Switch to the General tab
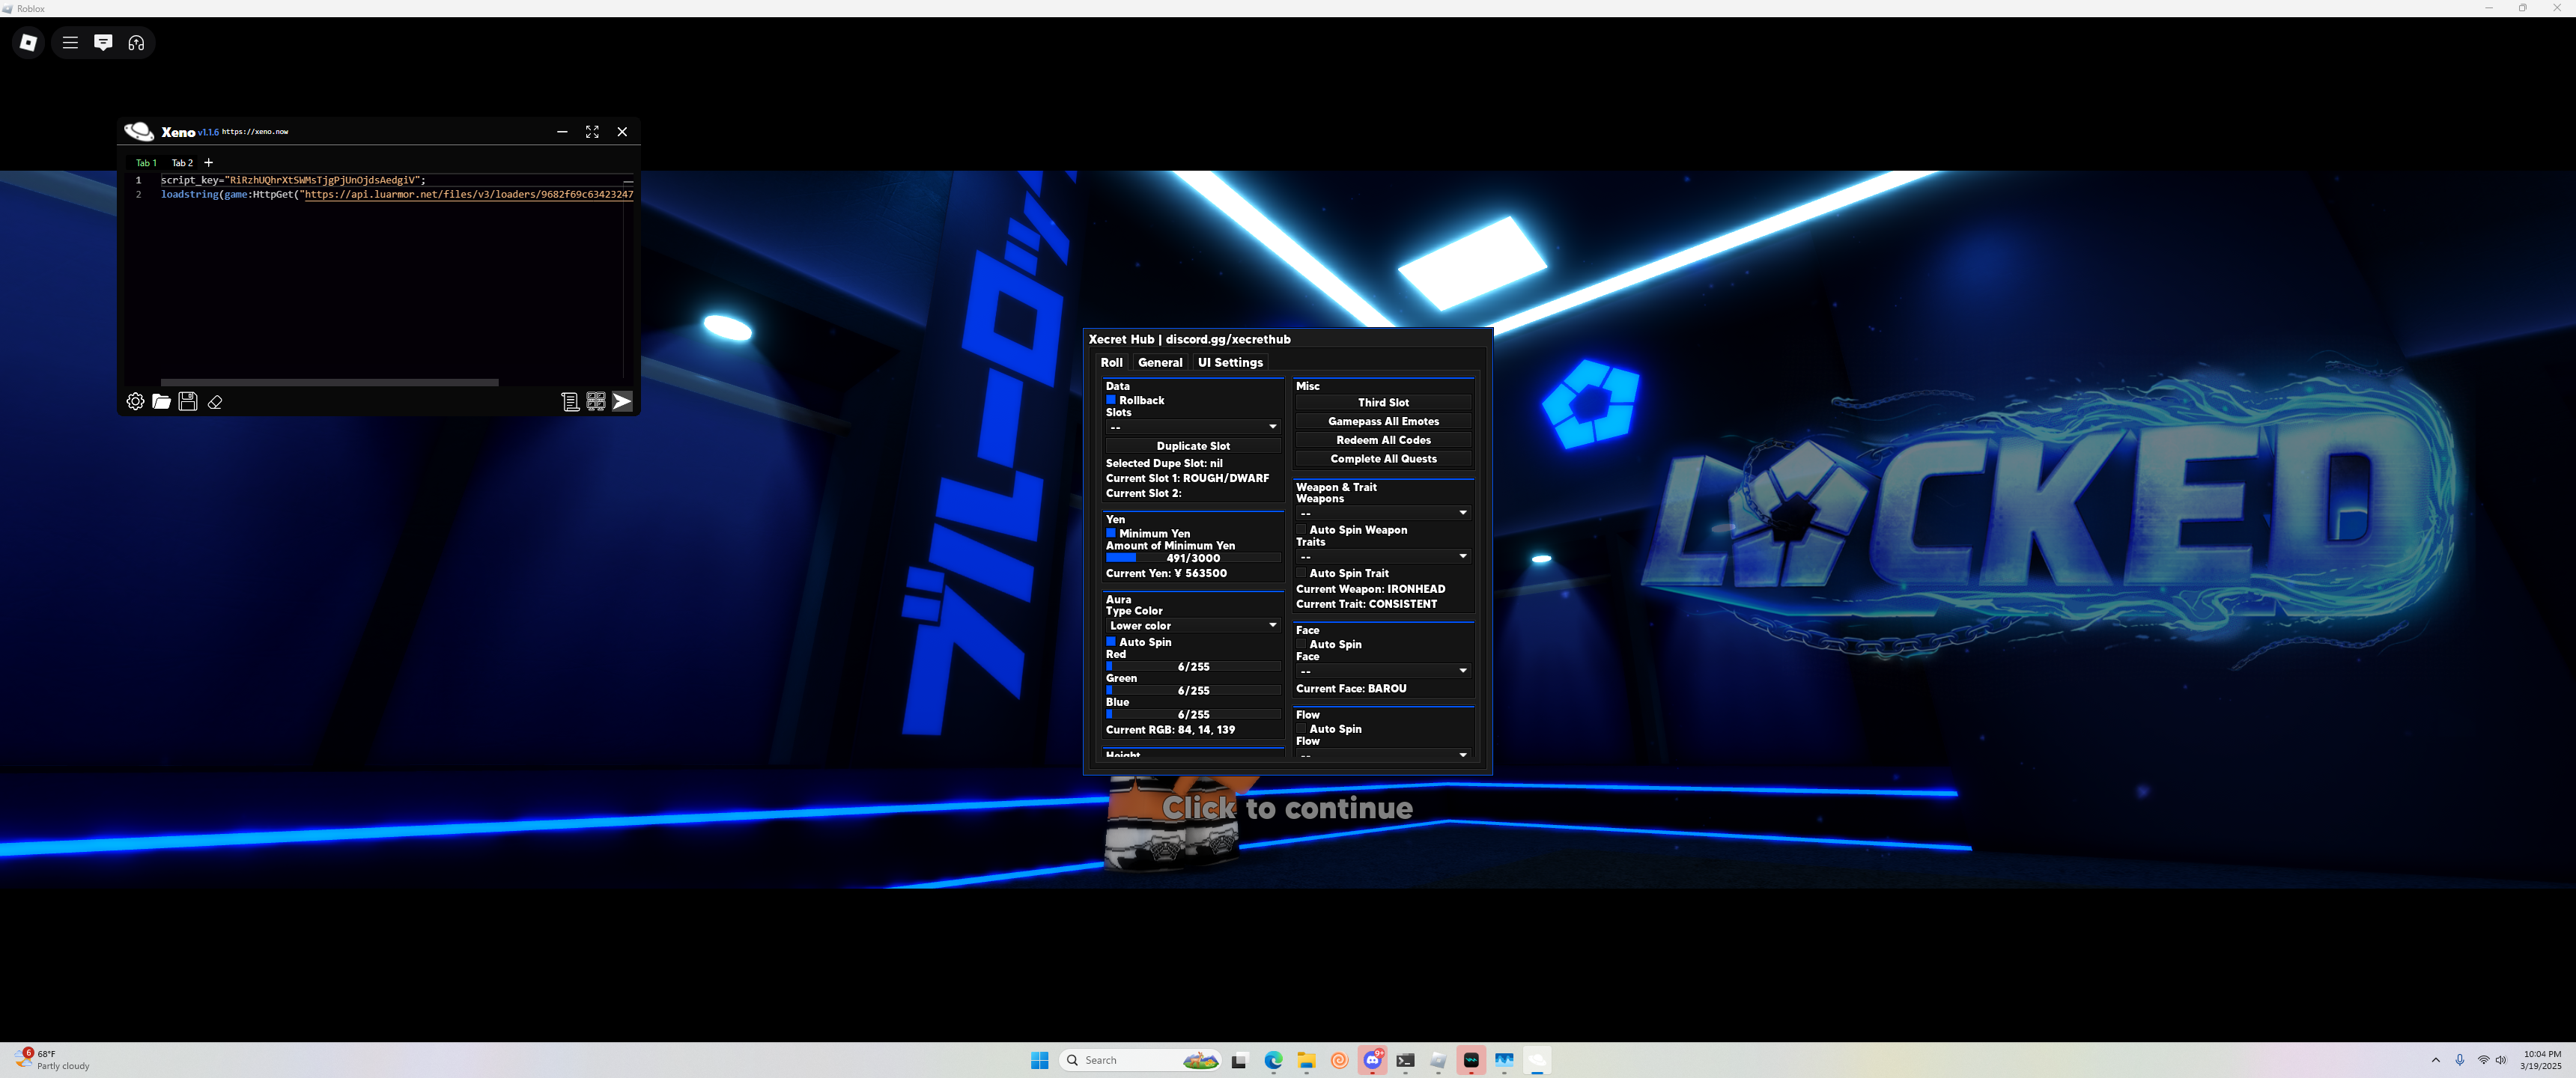2576x1078 pixels. 1160,362
